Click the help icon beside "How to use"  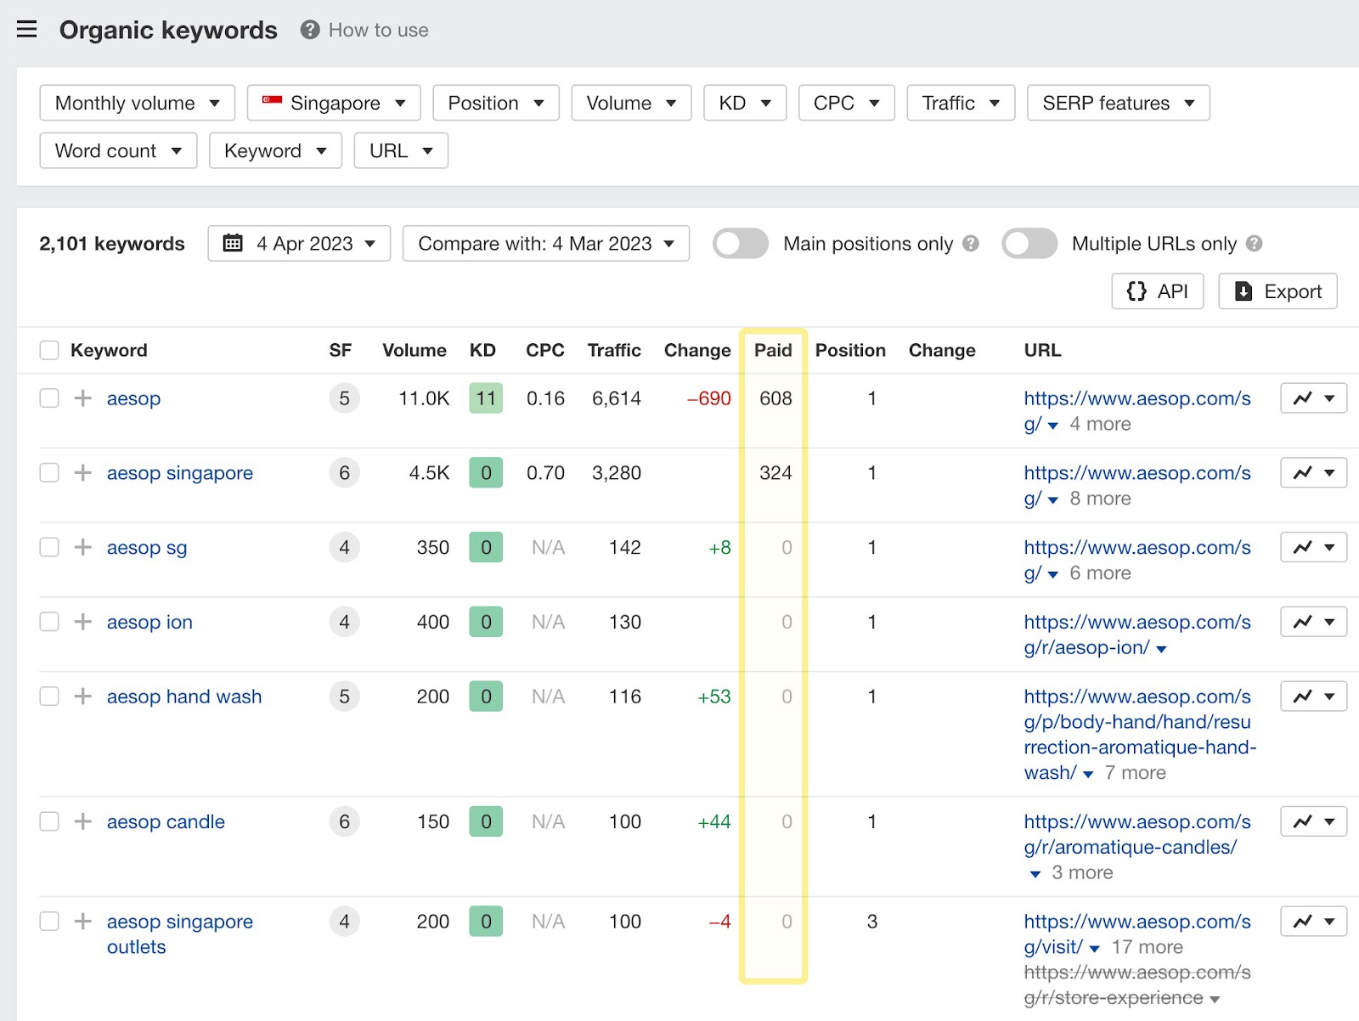[x=309, y=30]
